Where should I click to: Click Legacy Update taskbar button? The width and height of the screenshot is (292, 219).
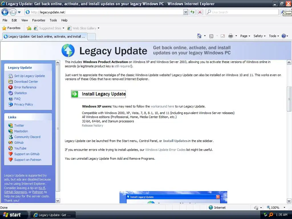(53, 215)
